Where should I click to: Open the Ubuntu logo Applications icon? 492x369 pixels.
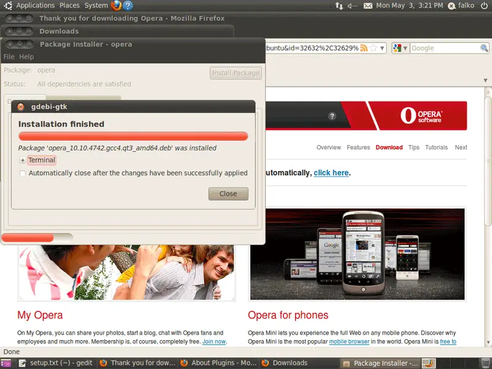(x=7, y=6)
